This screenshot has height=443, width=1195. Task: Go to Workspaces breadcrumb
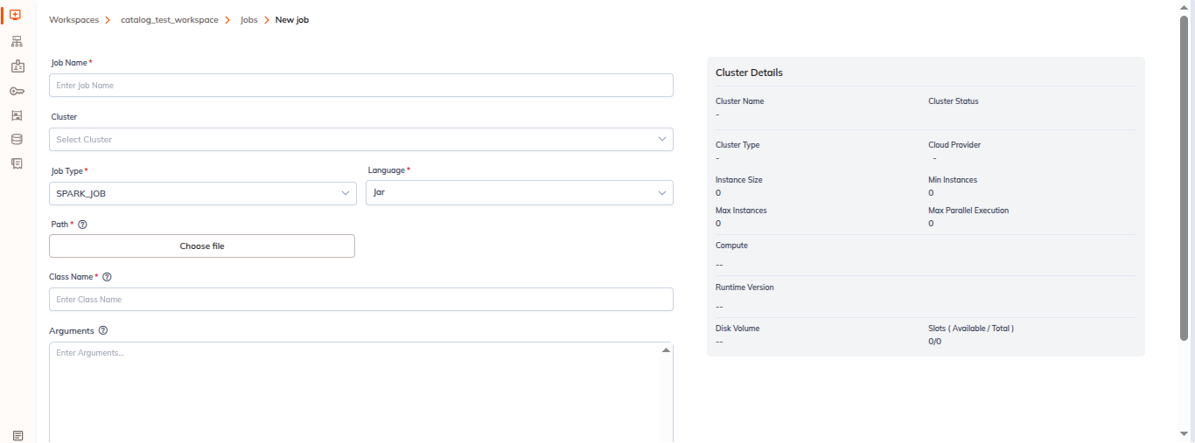[74, 20]
